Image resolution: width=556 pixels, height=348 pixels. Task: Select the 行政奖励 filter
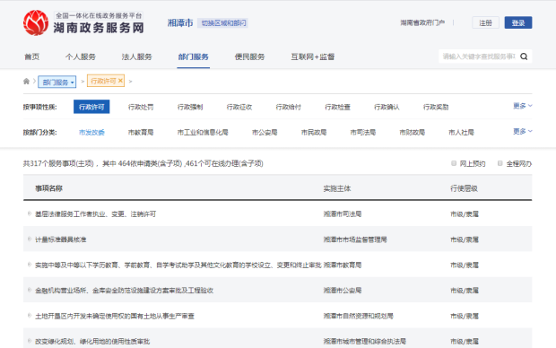click(x=436, y=107)
